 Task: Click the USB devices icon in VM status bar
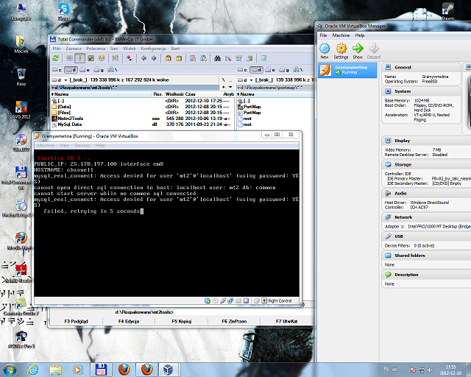(x=223, y=300)
